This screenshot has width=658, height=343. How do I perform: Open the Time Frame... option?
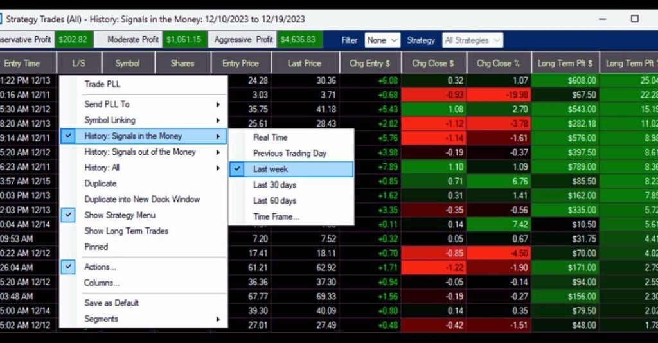tap(276, 216)
